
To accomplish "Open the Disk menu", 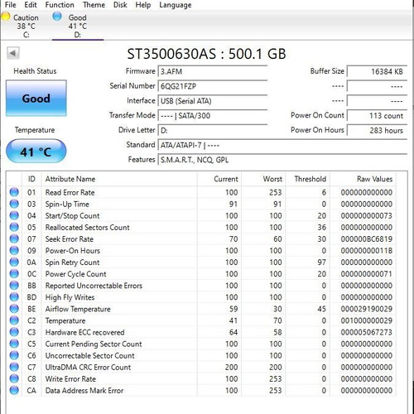I will click(120, 5).
